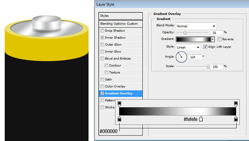Select the left black color stop
This screenshot has width=249, height=141.
click(x=119, y=118)
